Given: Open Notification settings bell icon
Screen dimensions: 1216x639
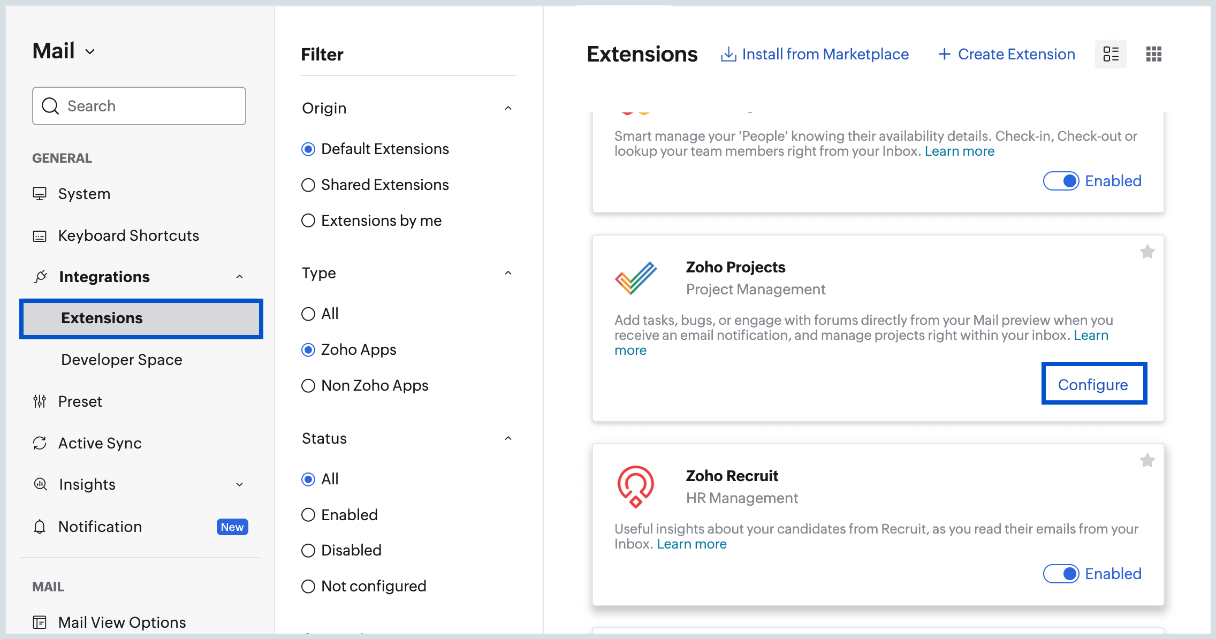Looking at the screenshot, I should (40, 527).
